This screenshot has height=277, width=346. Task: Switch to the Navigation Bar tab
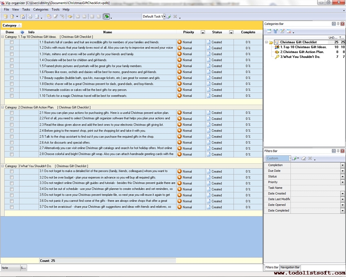point(290,267)
